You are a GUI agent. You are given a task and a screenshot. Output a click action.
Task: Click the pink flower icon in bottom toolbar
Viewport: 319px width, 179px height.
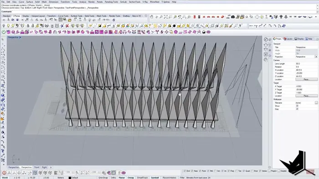pyautogui.click(x=123, y=173)
